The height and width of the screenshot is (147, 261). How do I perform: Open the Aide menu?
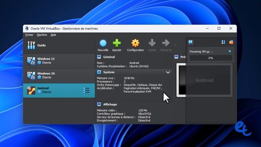[53, 35]
